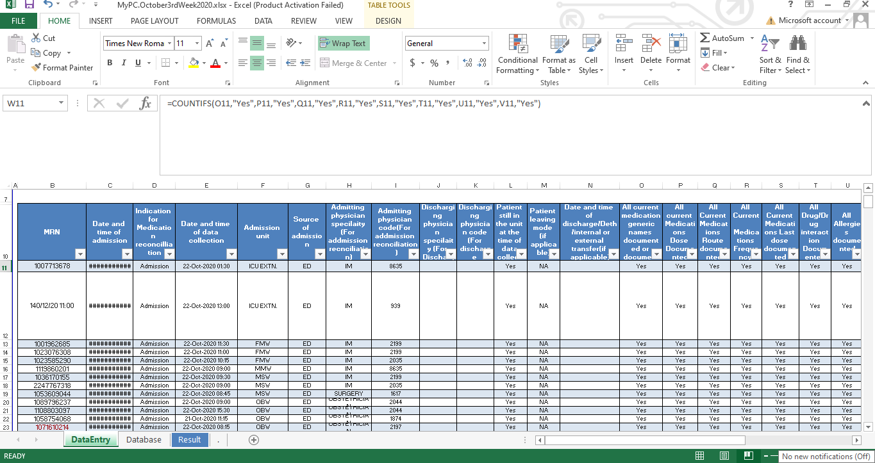Click the Increase Font Size icon
The height and width of the screenshot is (463, 875).
211,44
